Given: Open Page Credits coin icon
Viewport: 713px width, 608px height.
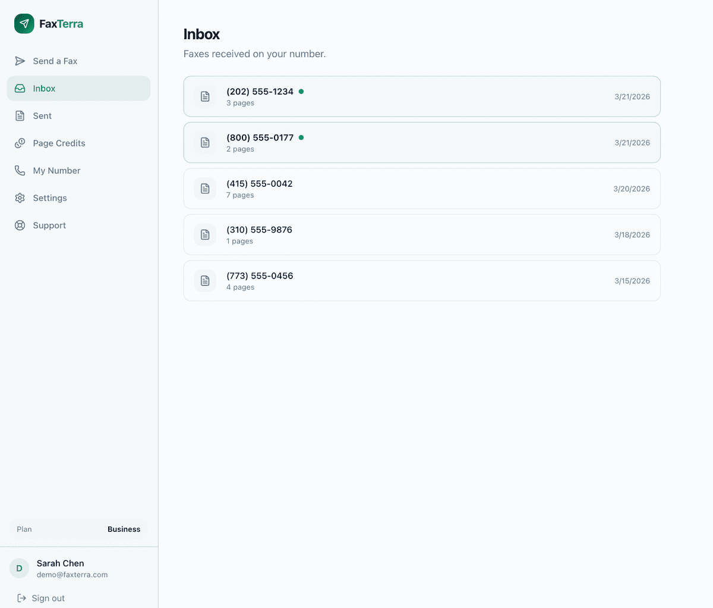Looking at the screenshot, I should point(20,143).
